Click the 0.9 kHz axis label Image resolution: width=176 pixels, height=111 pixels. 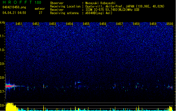(x=2, y=64)
